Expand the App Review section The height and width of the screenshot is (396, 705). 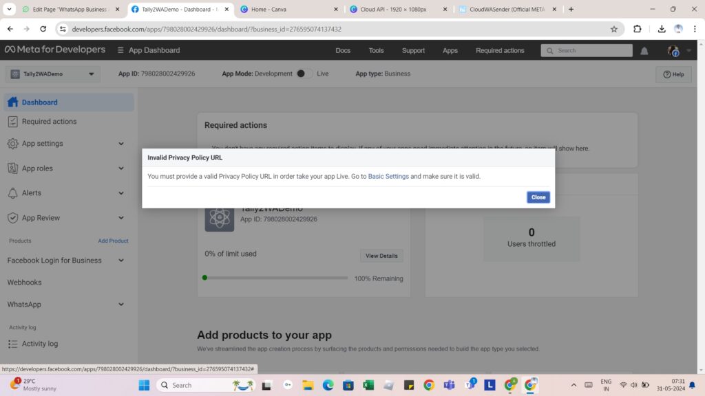[121, 218]
